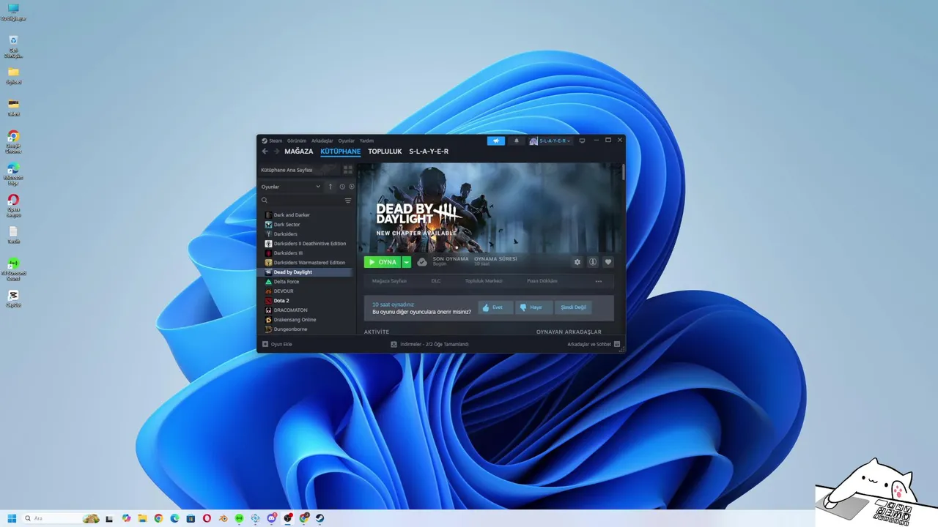
Task: Toggle sort by recent activity clock icon
Action: point(342,187)
